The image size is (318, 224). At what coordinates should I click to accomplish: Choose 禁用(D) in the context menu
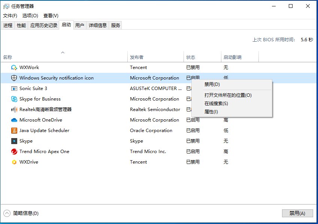pos(212,84)
